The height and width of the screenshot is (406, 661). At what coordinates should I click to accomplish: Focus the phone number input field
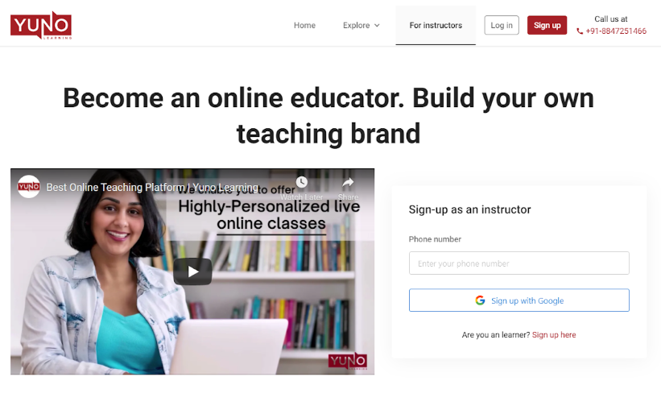519,263
